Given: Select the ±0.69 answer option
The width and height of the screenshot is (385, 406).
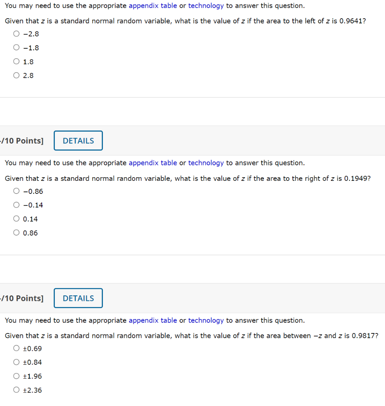Looking at the screenshot, I should click(16, 348).
